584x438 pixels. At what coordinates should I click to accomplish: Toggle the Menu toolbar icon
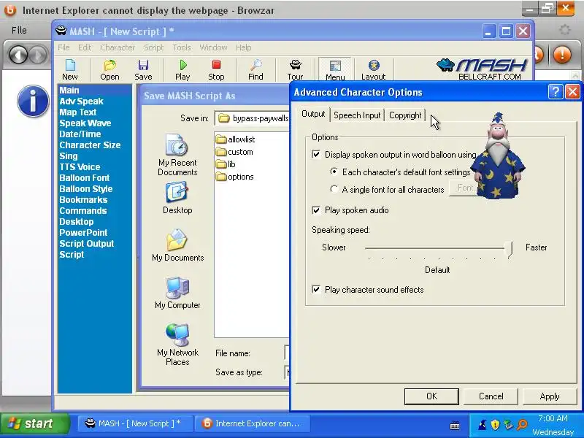[x=335, y=70]
